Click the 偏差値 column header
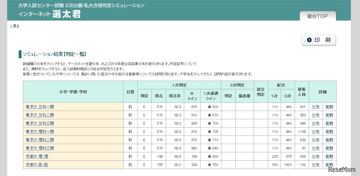This screenshot has height=176, width=360. 245,96
